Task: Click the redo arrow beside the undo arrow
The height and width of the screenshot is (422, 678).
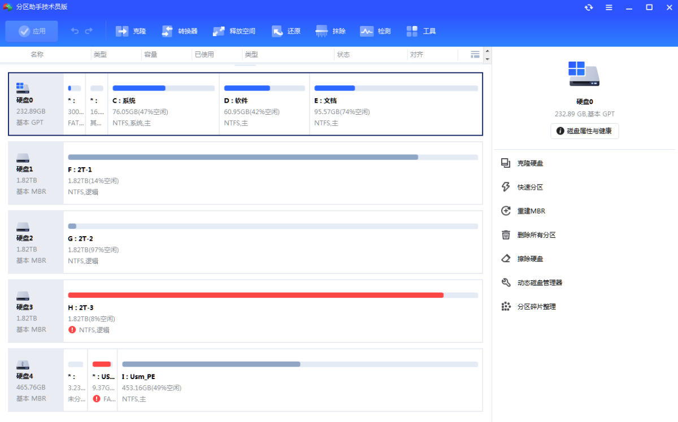Action: pos(90,31)
